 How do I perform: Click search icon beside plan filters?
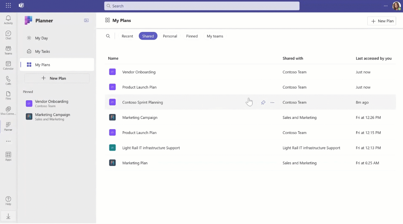(108, 36)
